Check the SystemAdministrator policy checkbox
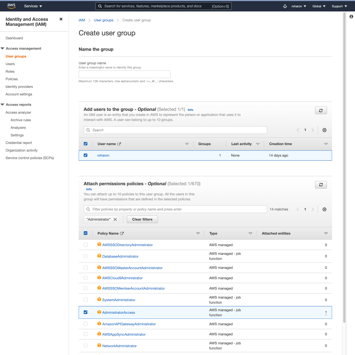Viewport: 355px width, 355px height. [86, 300]
